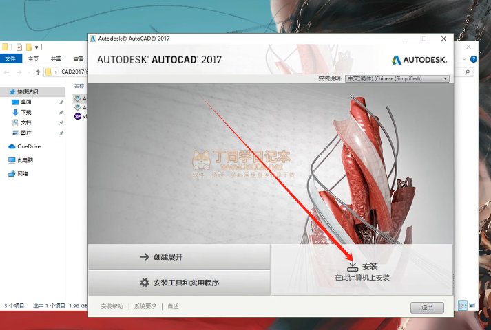Click the 网络 network icon
This screenshot has height=330, width=491.
coord(12,174)
